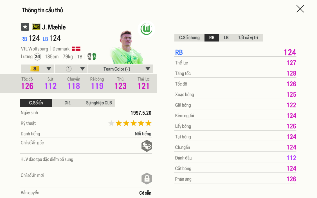Click the favorite star icon beside J. Mæhle
This screenshot has height=198, width=317.
click(25, 27)
